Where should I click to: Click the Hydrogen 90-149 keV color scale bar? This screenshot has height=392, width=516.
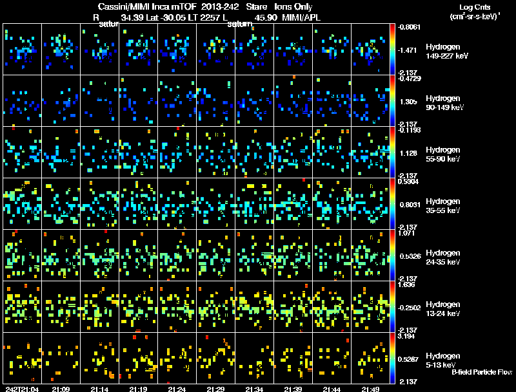(x=393, y=100)
